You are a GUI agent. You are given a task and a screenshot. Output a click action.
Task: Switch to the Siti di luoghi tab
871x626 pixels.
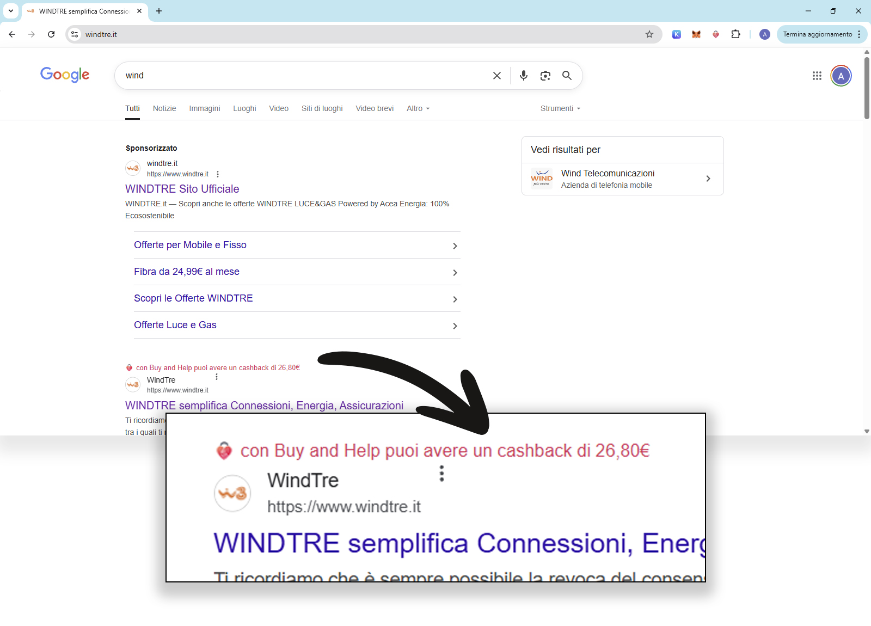[x=322, y=108]
